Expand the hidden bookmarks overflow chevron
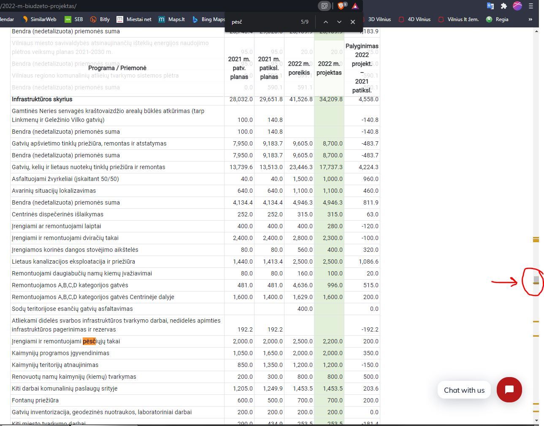 530,19
